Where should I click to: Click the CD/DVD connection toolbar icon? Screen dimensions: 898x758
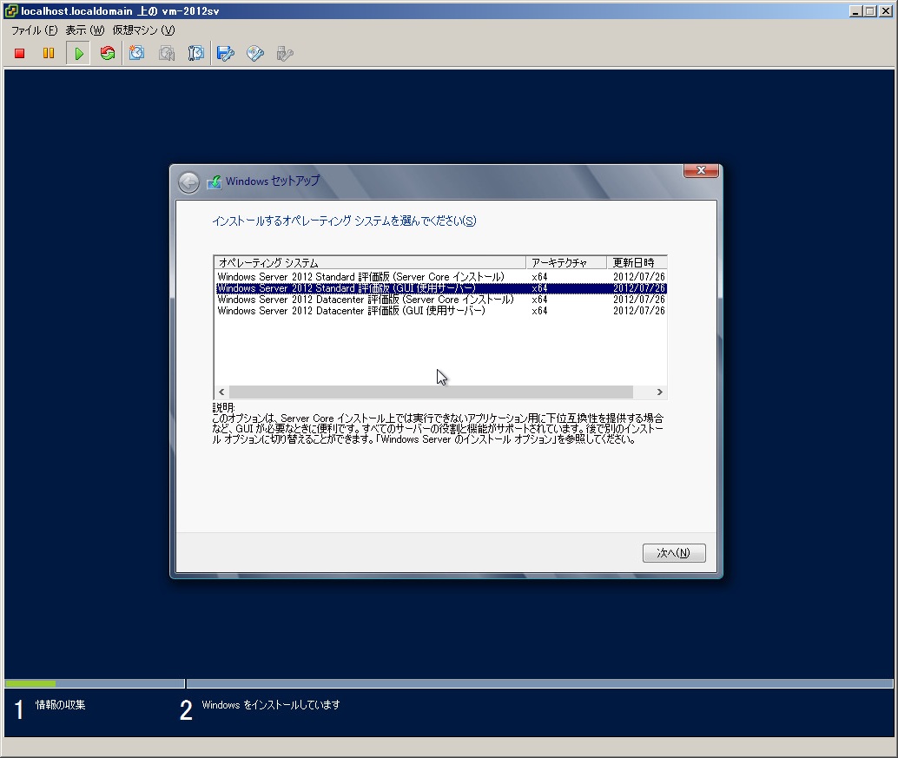254,53
